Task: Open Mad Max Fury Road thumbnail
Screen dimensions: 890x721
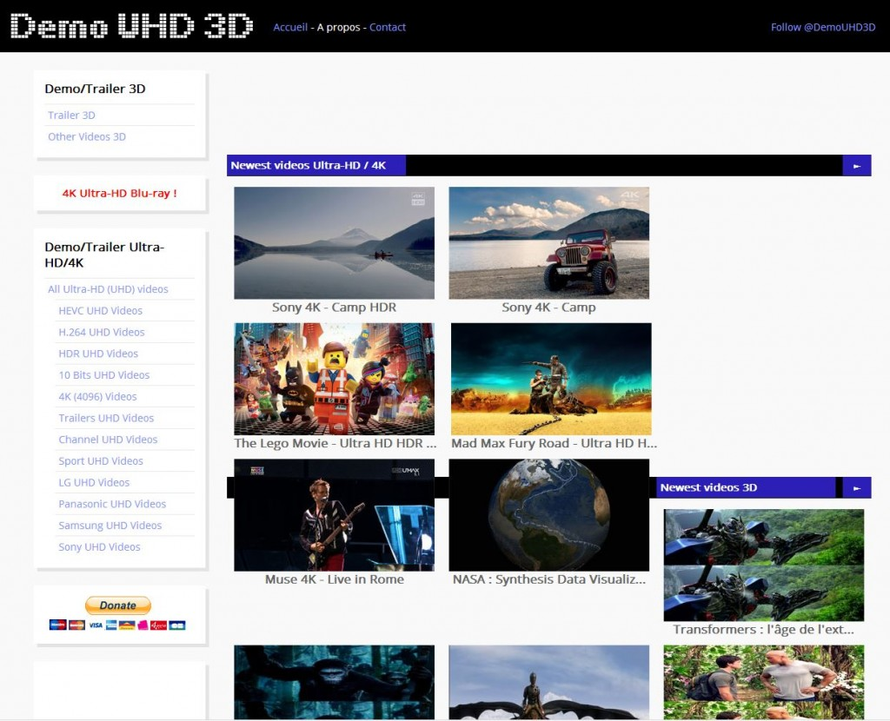Action: click(551, 379)
